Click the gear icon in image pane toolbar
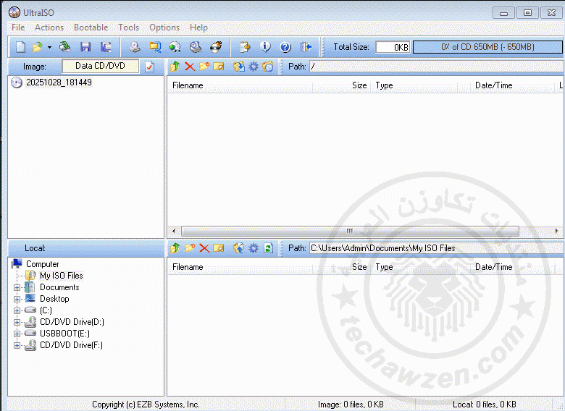Screen dimensions: 565x411 tap(254, 67)
